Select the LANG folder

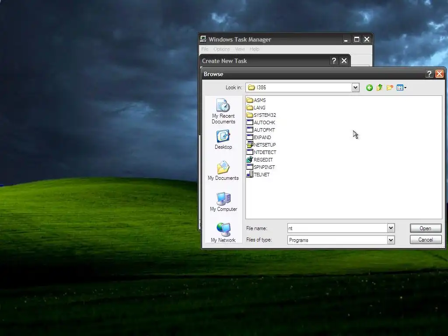[255, 108]
